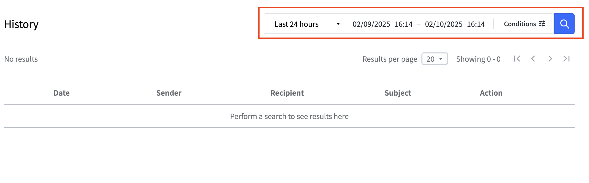Click the Sender column header

169,93
